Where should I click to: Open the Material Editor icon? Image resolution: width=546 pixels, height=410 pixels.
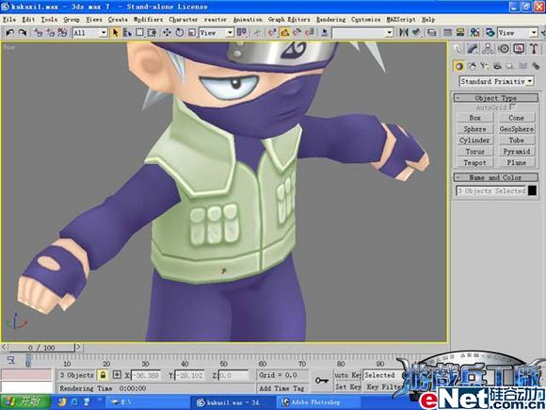pos(475,33)
